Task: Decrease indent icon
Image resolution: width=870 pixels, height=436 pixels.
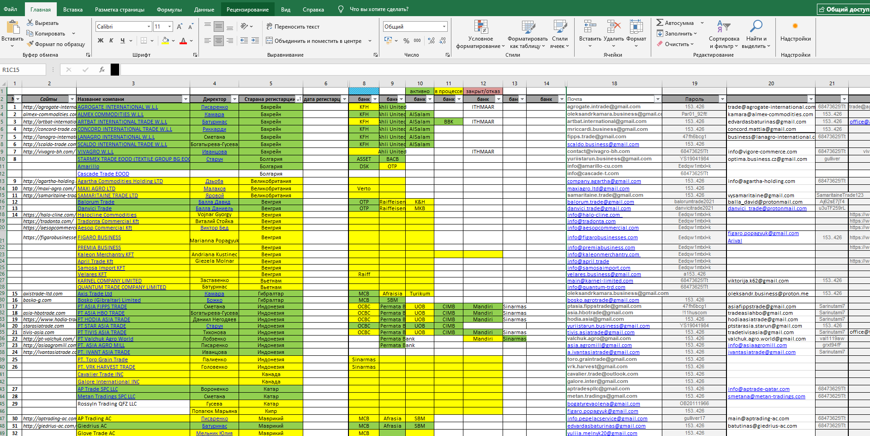Action: pyautogui.click(x=244, y=41)
